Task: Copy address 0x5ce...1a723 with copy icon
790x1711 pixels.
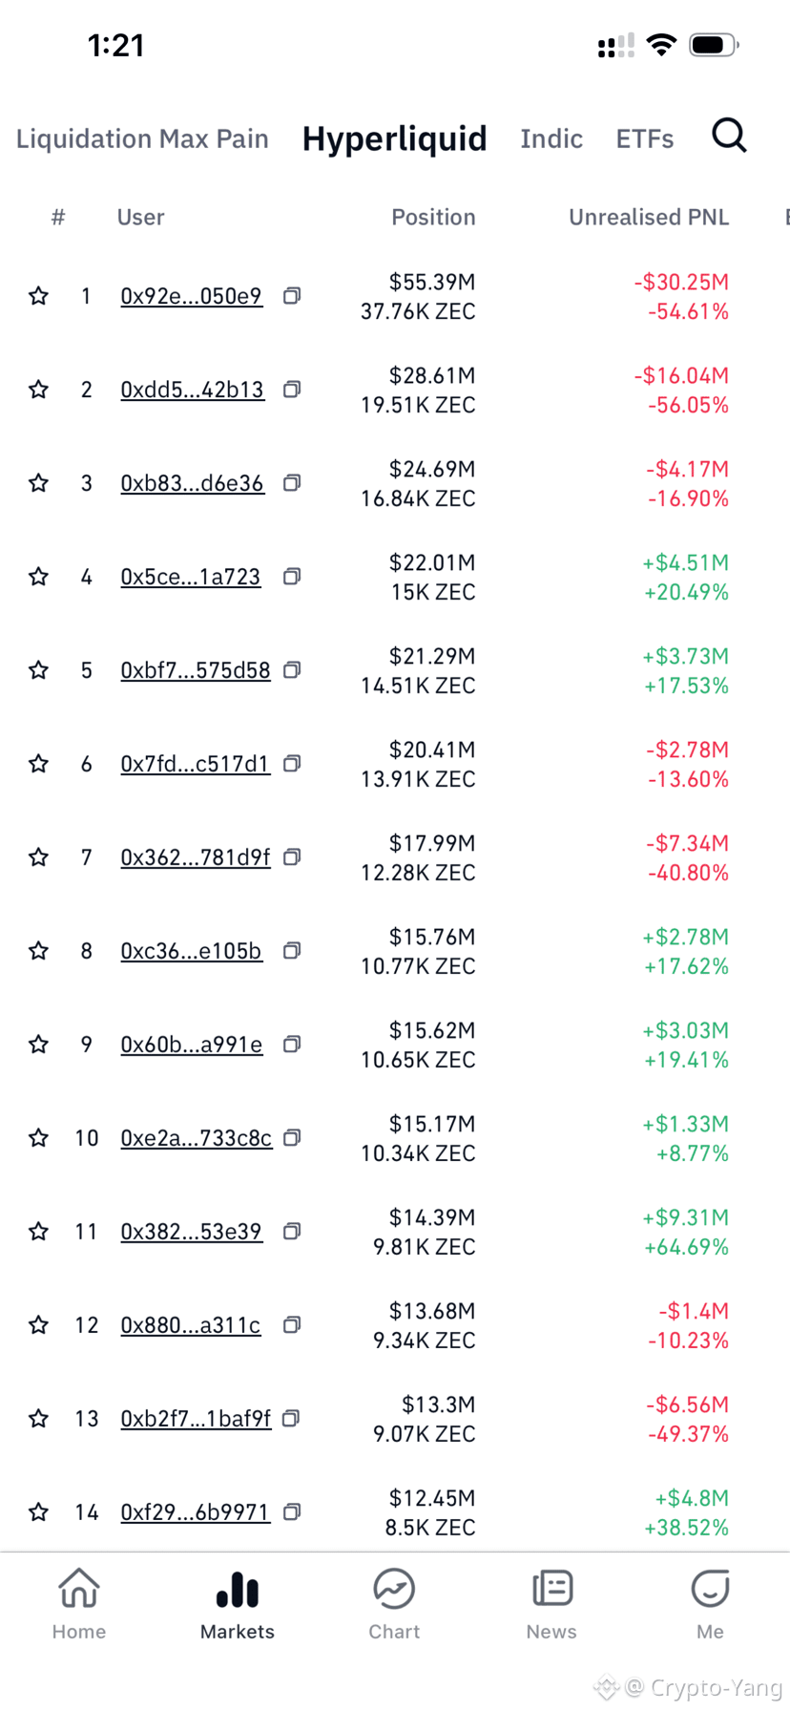Action: 292,577
